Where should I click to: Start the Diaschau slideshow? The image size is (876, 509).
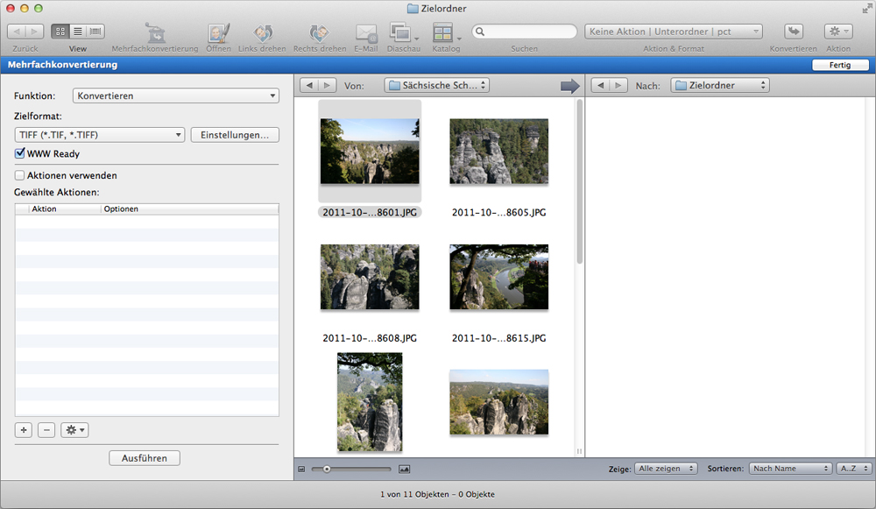coord(400,32)
